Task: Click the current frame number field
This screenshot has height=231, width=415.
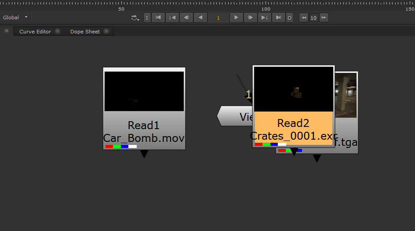Action: pyautogui.click(x=218, y=18)
